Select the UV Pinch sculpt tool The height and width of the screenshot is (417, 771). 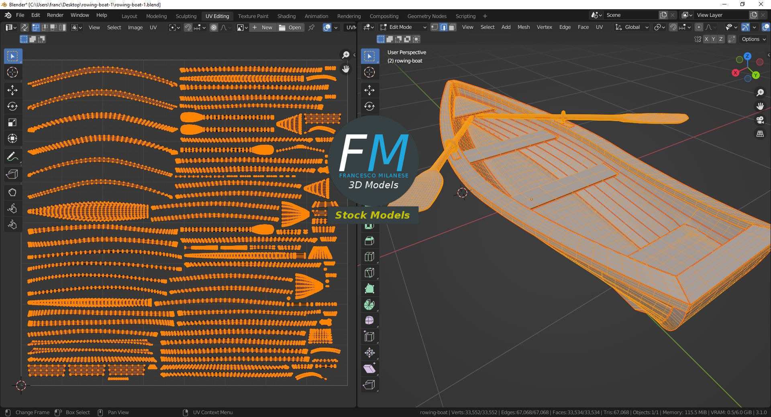13,225
